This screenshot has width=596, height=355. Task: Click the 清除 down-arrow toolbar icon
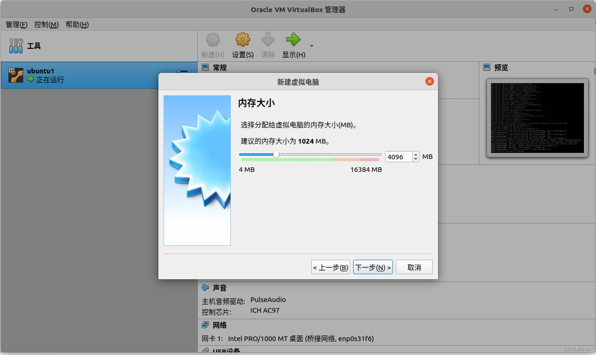268,40
